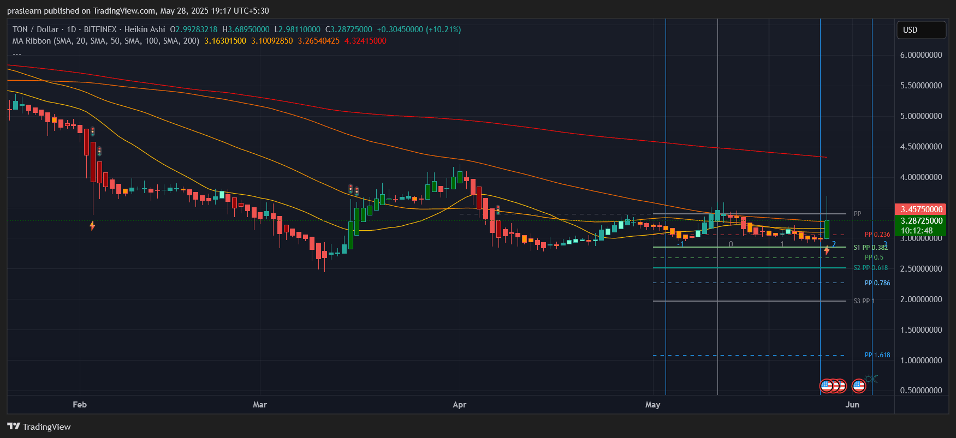Click the red 3.45750000 price label

coord(921,209)
